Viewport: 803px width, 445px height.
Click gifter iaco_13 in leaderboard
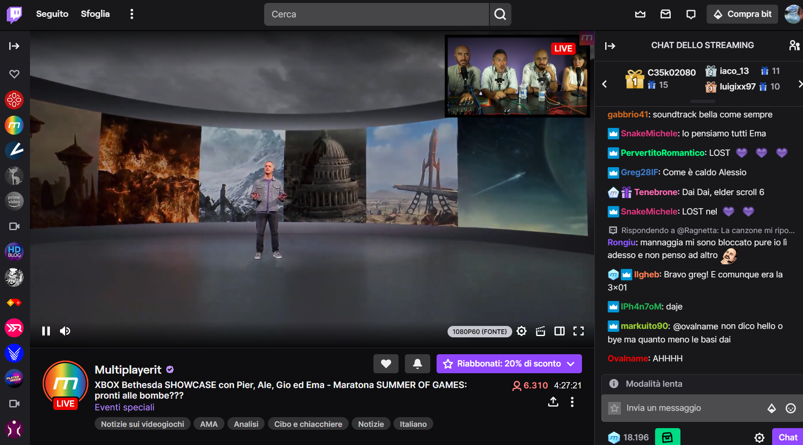pos(734,71)
